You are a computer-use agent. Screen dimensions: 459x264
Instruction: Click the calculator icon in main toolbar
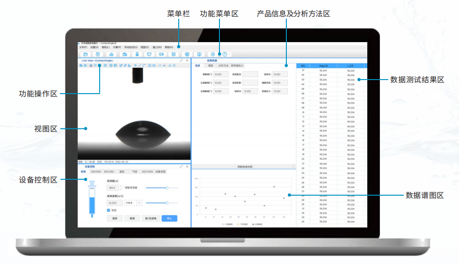point(174,54)
